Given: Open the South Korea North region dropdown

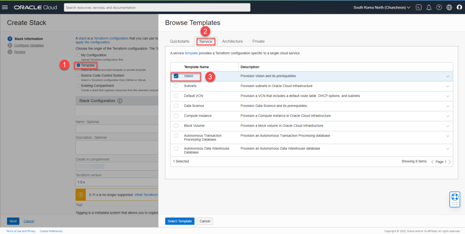Looking at the screenshot, I should coord(381,7).
